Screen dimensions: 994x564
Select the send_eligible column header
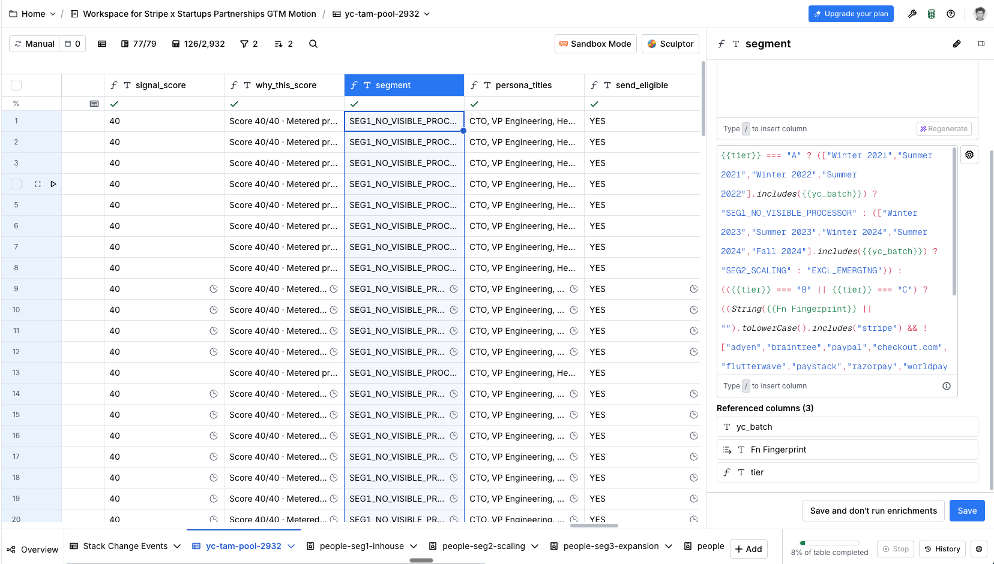pos(642,85)
